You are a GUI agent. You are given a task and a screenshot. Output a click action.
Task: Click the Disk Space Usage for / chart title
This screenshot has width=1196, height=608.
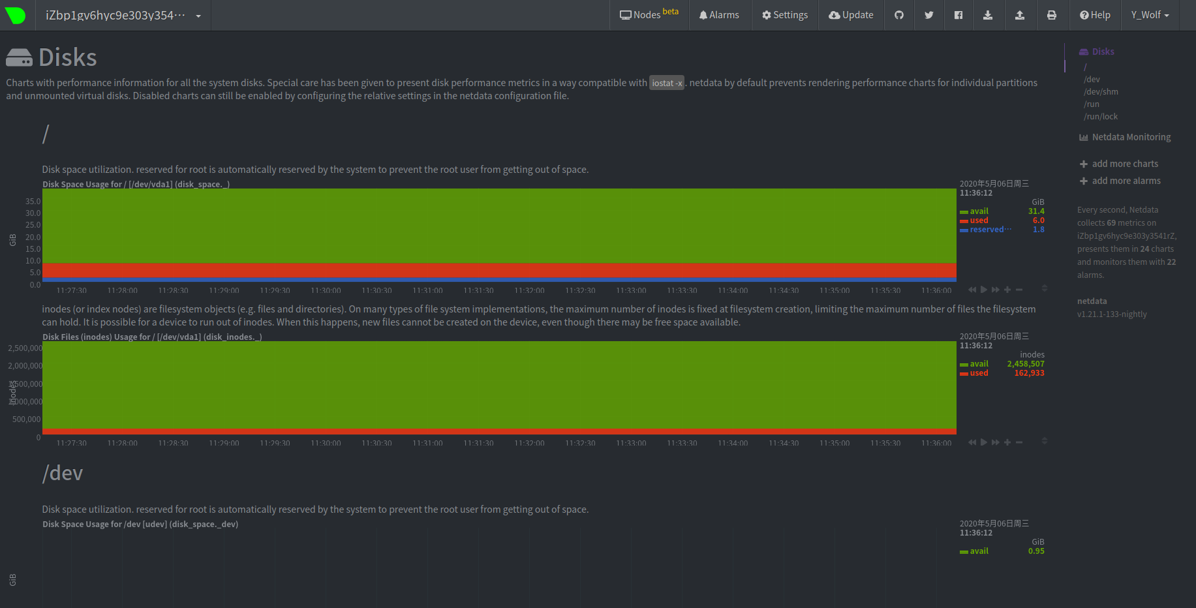[136, 185]
